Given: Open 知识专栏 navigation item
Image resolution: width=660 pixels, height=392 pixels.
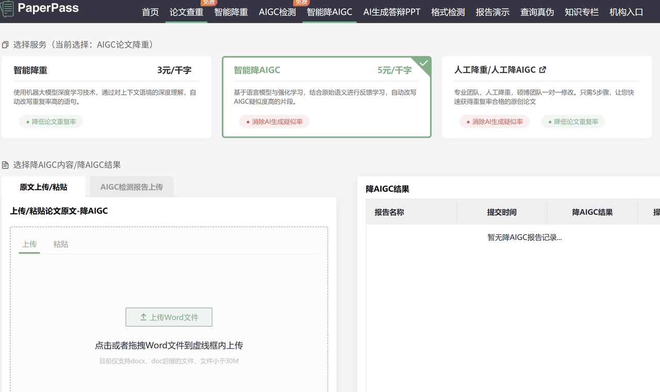Looking at the screenshot, I should (582, 12).
